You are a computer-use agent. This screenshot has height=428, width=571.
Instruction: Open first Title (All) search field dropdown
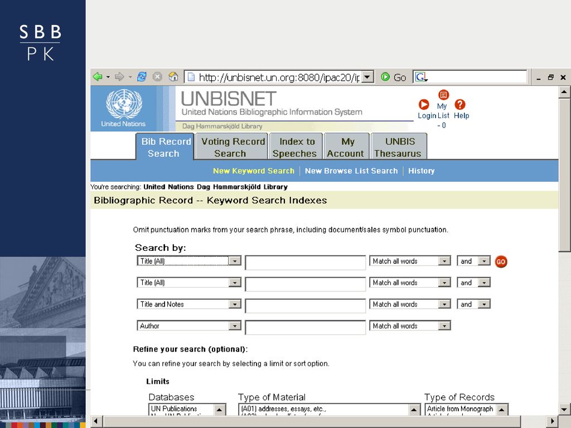(235, 261)
